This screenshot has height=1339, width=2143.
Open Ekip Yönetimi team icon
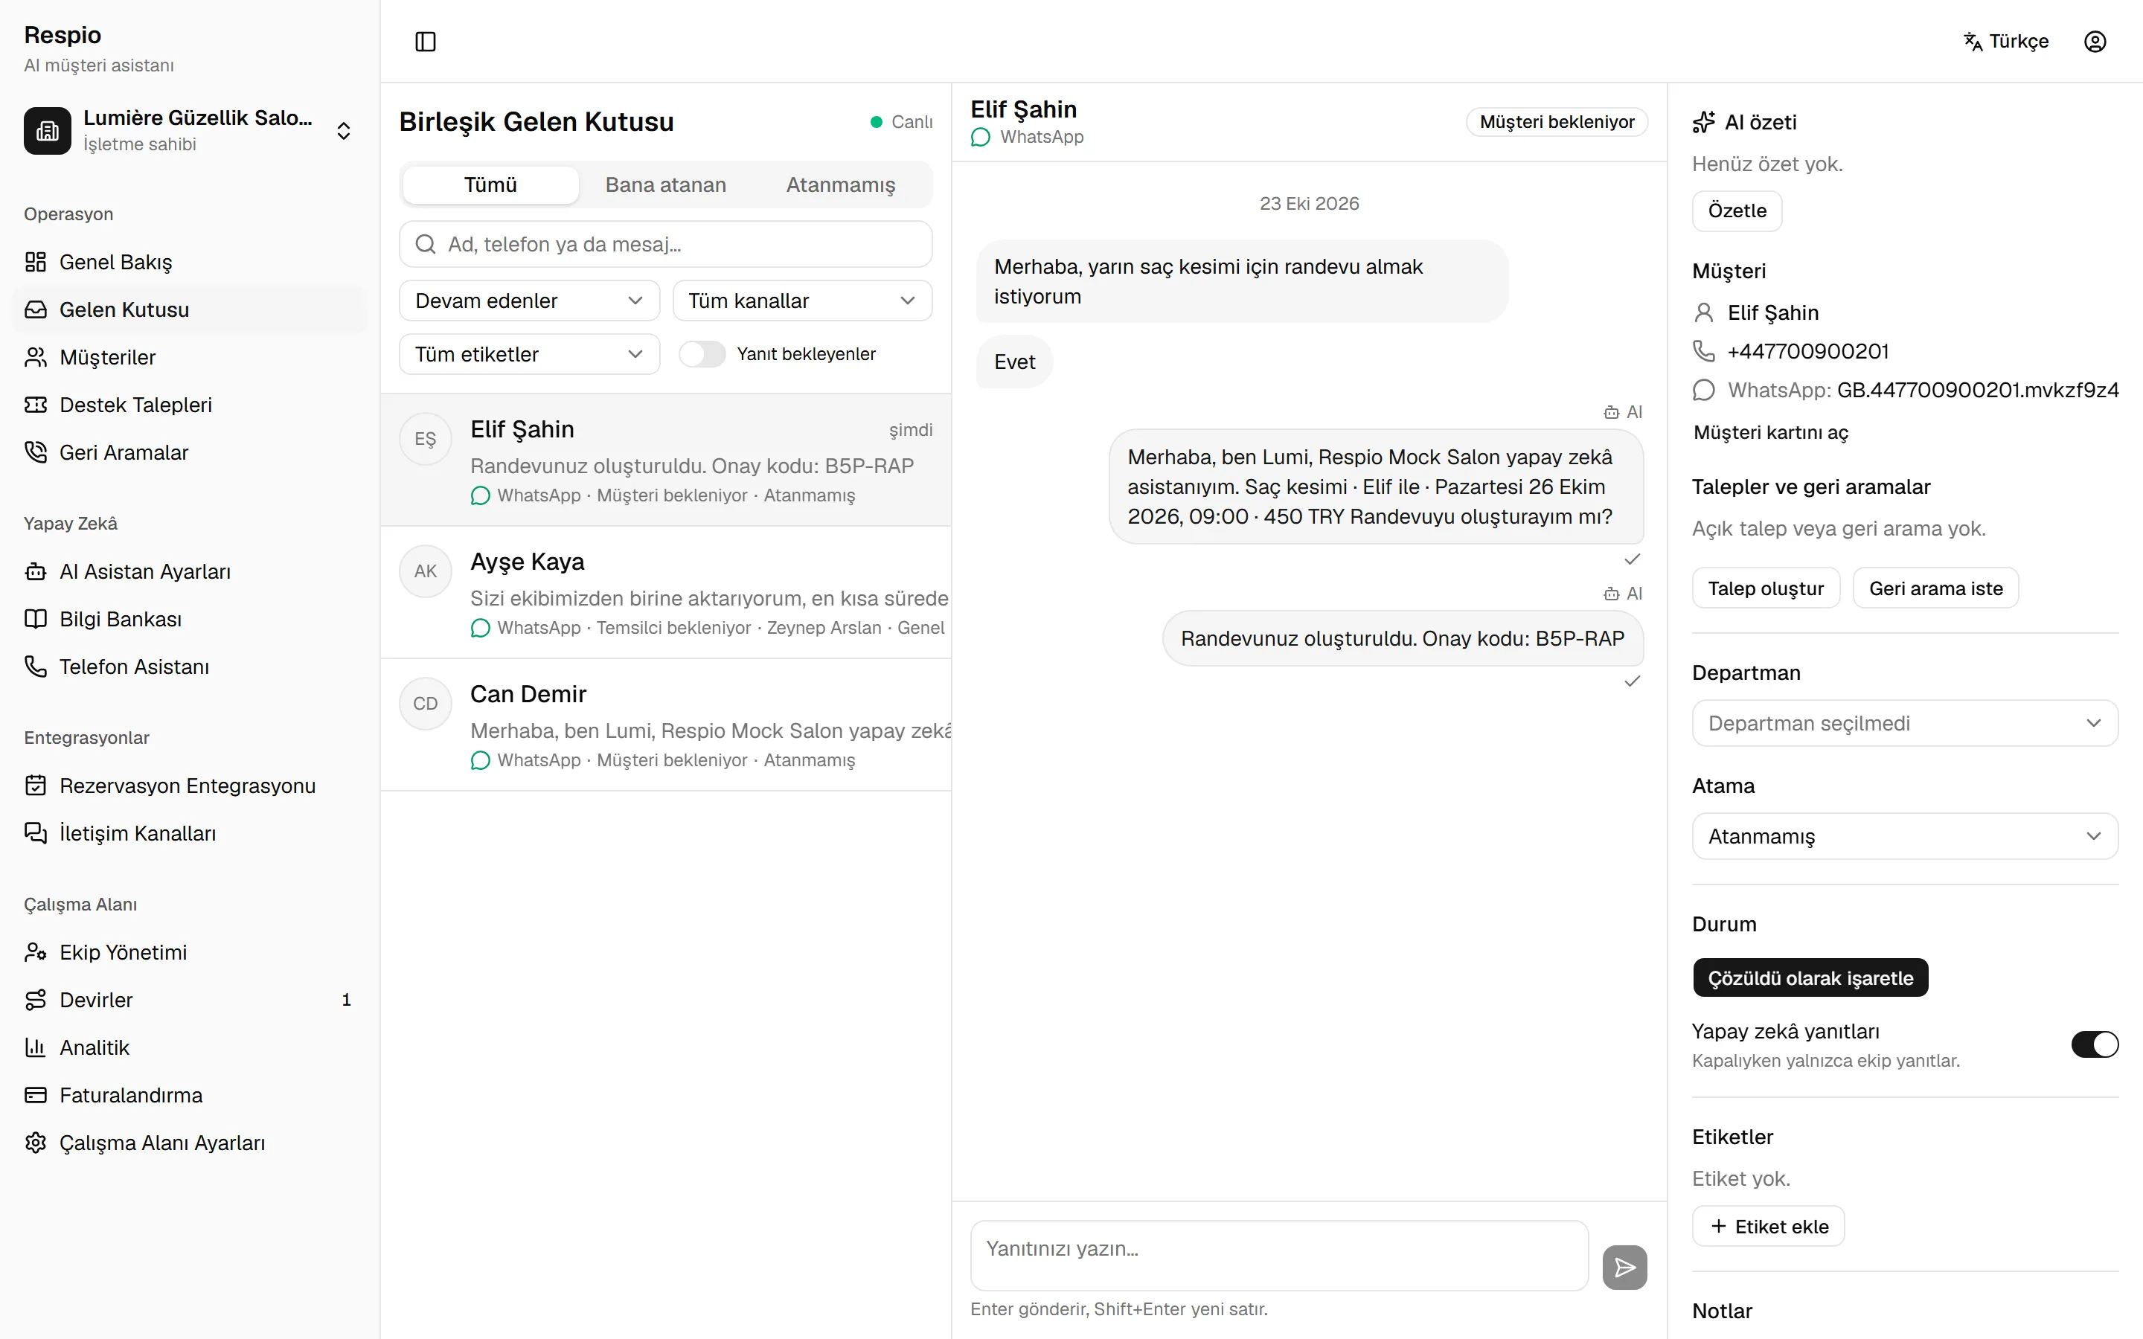(36, 952)
